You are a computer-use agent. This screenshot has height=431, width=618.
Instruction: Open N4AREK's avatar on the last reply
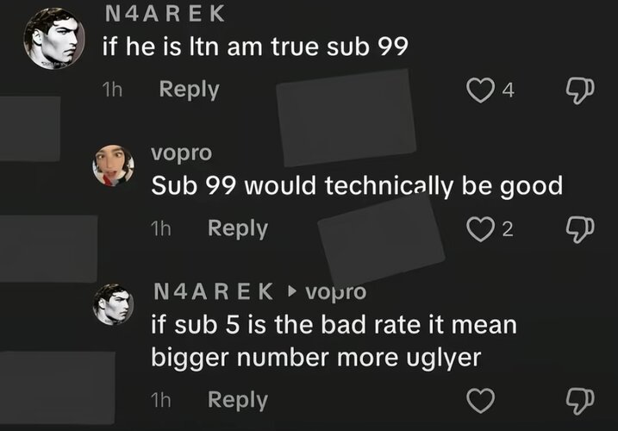(x=114, y=304)
